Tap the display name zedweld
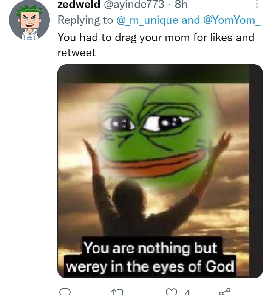This screenshot has width=272, height=295. click(79, 5)
